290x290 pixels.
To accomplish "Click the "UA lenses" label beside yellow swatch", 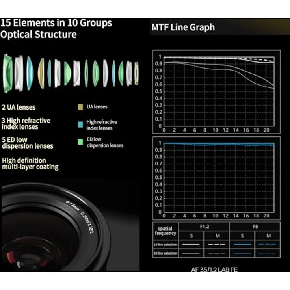I will (x=97, y=107).
